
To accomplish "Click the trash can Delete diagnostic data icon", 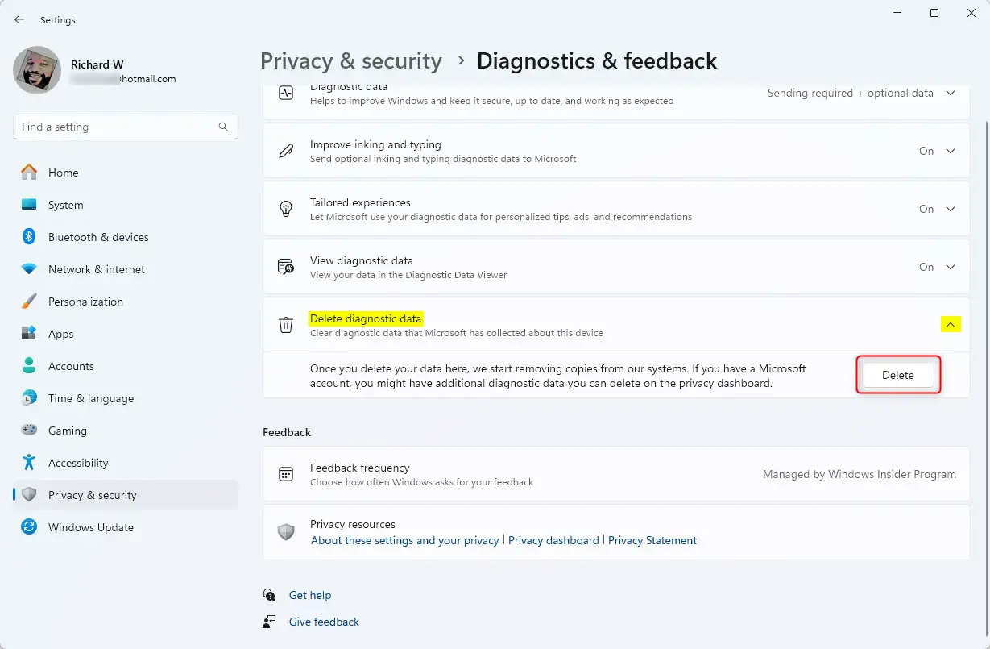I will pos(286,325).
